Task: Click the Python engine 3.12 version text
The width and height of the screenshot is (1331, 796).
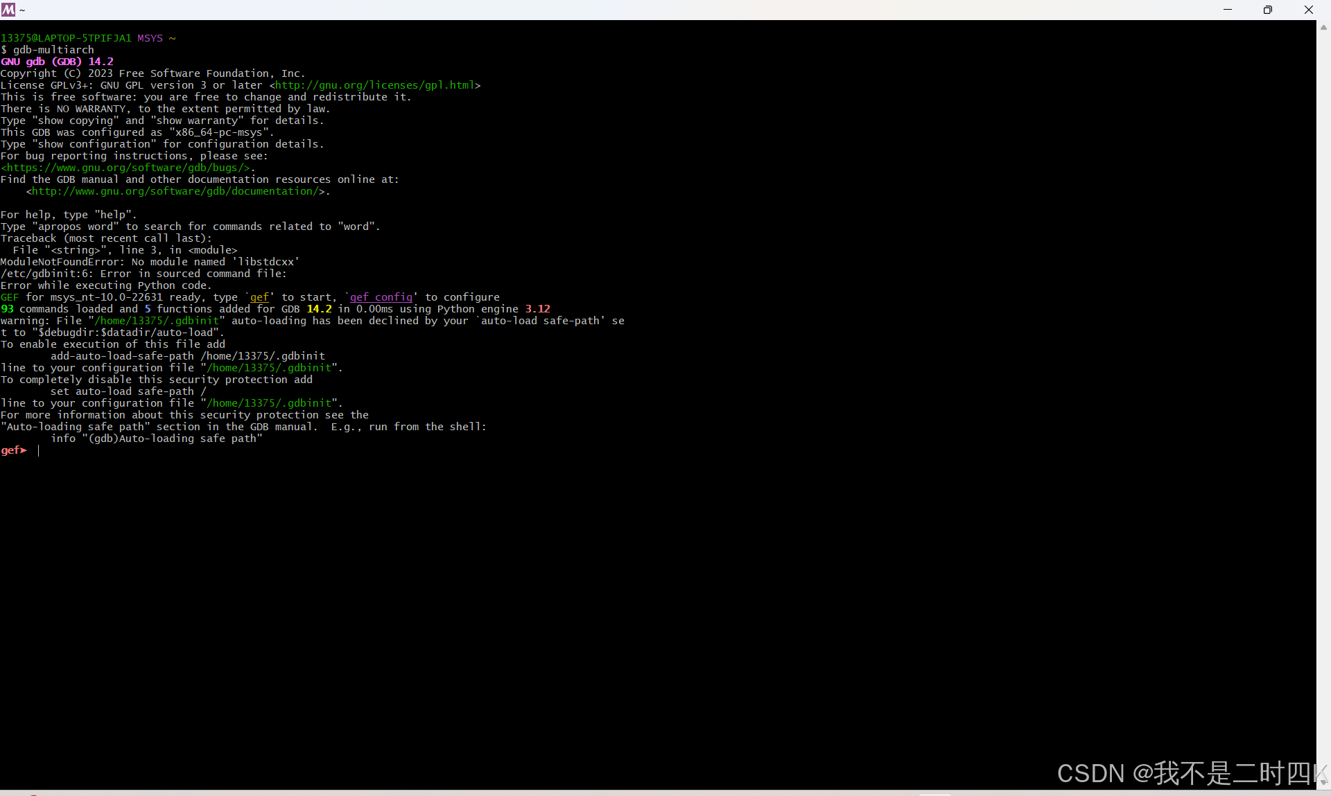Action: coord(537,309)
